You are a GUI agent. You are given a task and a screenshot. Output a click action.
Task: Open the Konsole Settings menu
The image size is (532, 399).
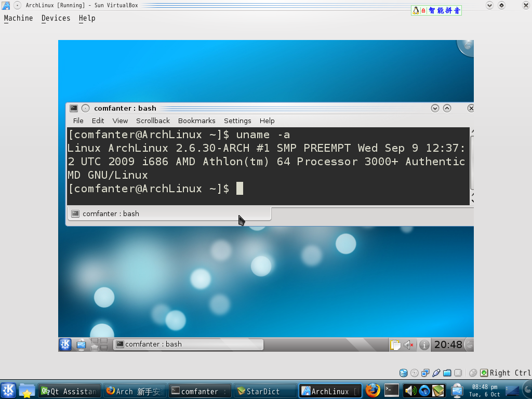coord(237,121)
